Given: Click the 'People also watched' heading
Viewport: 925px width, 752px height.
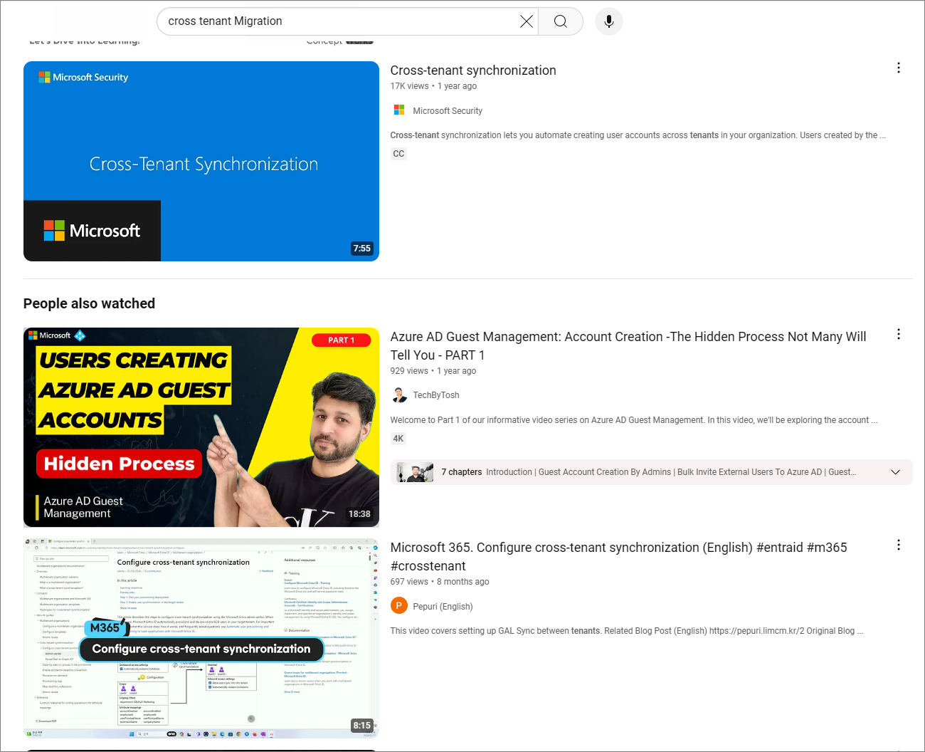Looking at the screenshot, I should pos(89,303).
